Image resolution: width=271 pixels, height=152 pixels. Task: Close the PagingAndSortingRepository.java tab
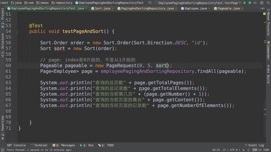click(x=176, y=8)
